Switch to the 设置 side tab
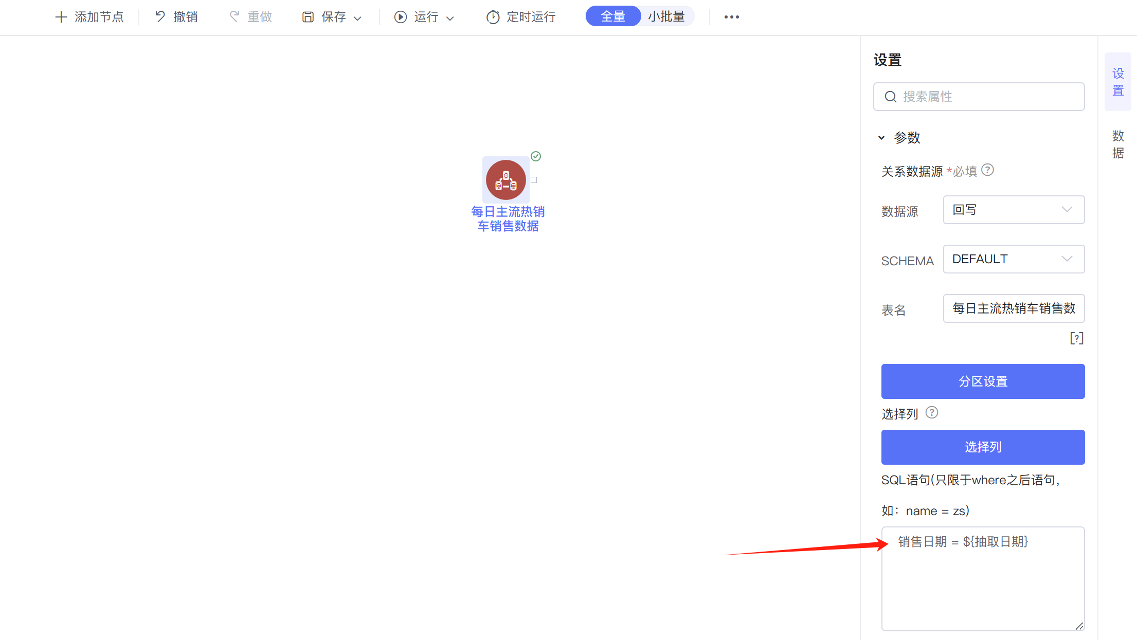Viewport: 1137px width, 640px height. click(x=1118, y=82)
